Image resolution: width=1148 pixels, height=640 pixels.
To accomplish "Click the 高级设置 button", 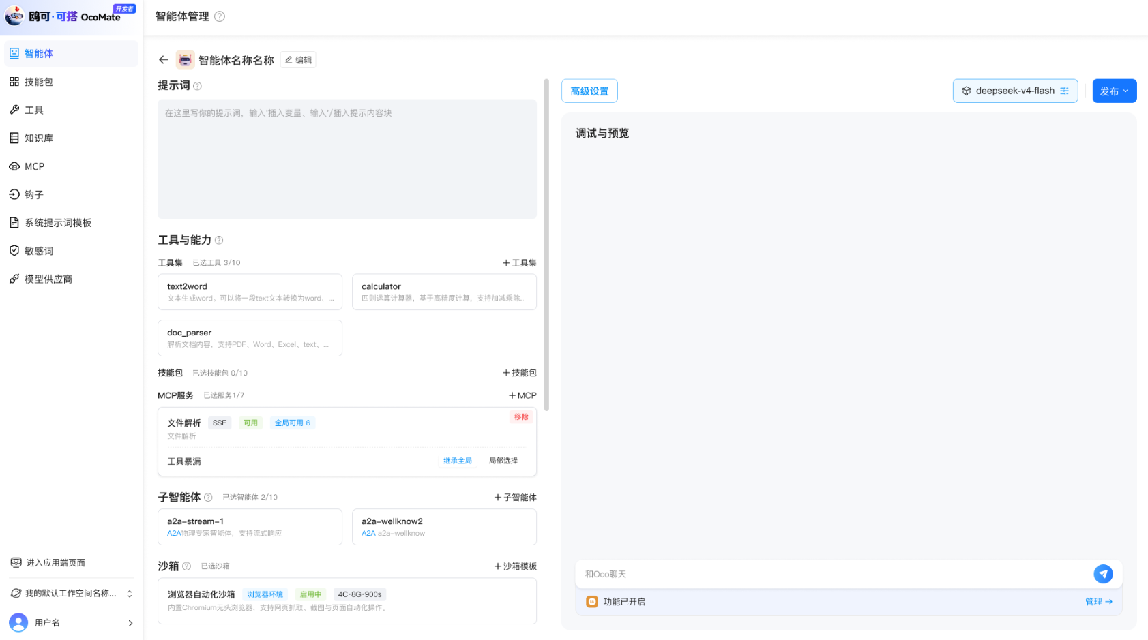I will tap(589, 91).
